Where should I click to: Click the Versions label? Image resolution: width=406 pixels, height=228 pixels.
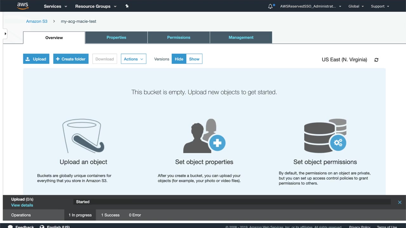point(162,59)
